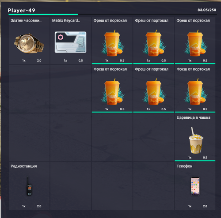Click the 83.05/250 weight readout

[207, 10]
